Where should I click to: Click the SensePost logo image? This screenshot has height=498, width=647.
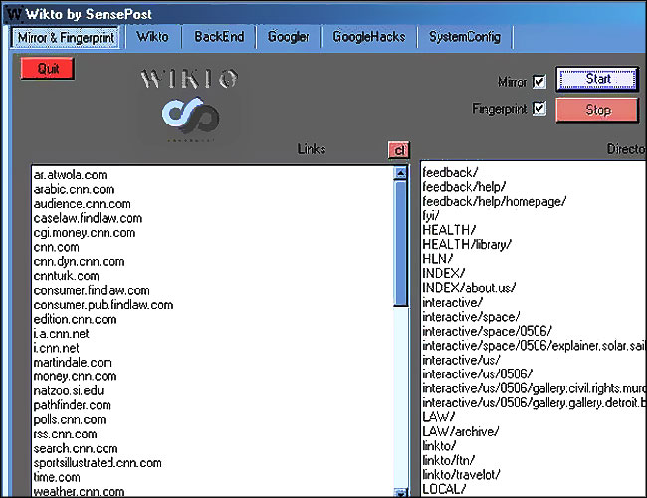pos(190,117)
